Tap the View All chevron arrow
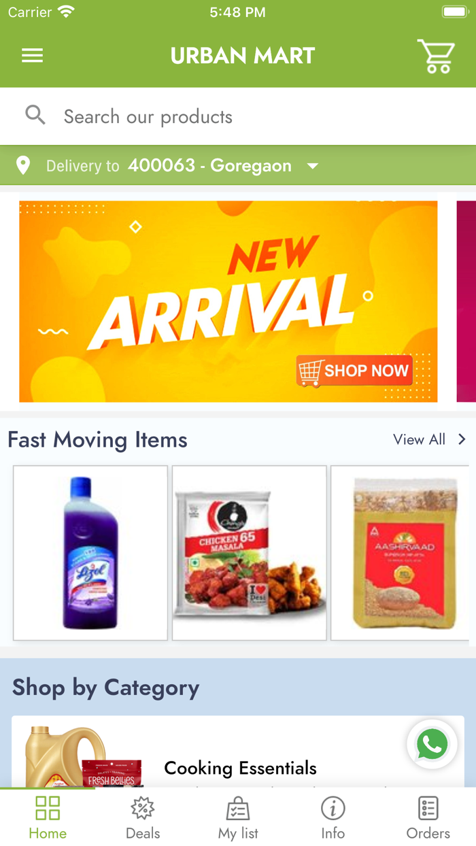 (462, 439)
